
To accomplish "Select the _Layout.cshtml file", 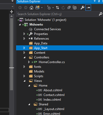I will point(54,109).
